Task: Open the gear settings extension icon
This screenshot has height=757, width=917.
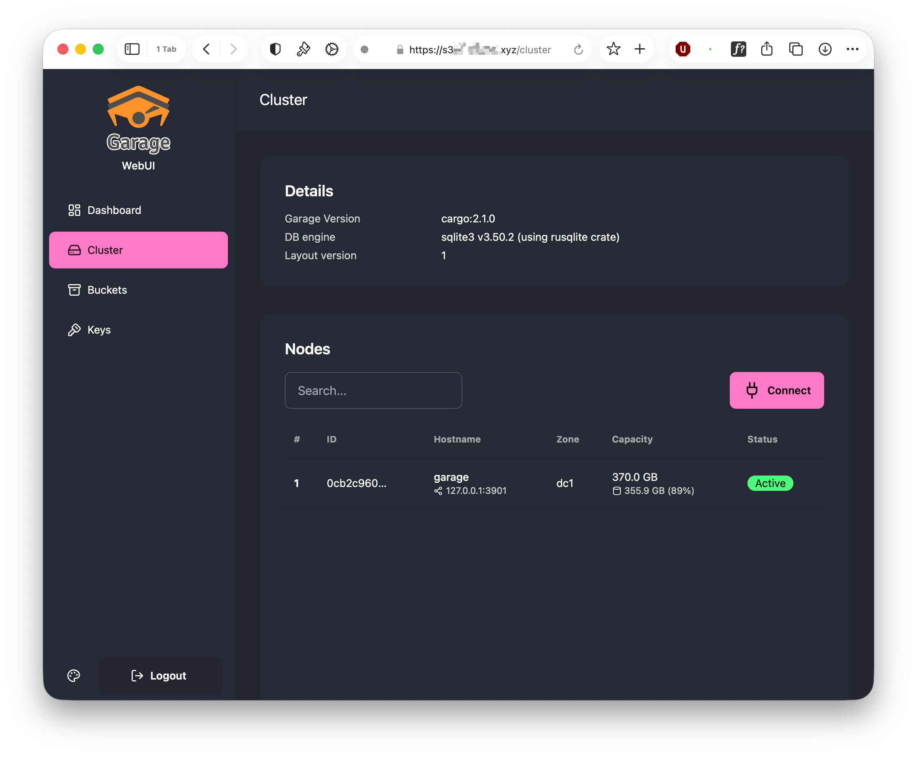Action: tap(332, 49)
